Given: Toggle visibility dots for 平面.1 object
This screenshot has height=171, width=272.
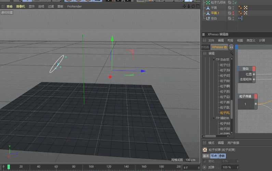Looking at the screenshot, I should click(x=233, y=13).
